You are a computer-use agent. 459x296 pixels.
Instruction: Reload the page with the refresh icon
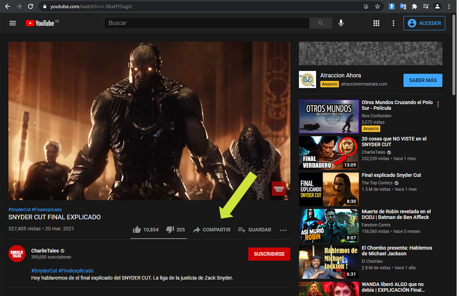point(30,6)
